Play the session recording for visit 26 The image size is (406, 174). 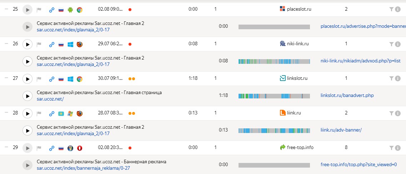27,44
